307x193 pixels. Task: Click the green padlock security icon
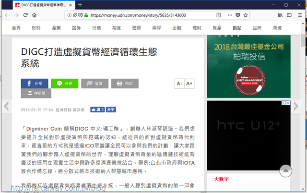click(x=86, y=15)
